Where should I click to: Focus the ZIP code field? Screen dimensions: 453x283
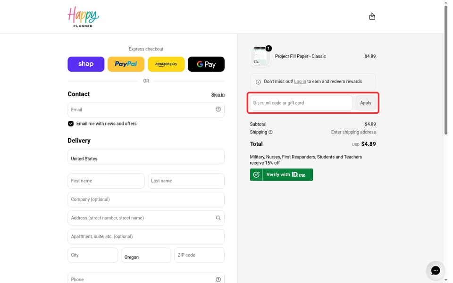point(199,255)
